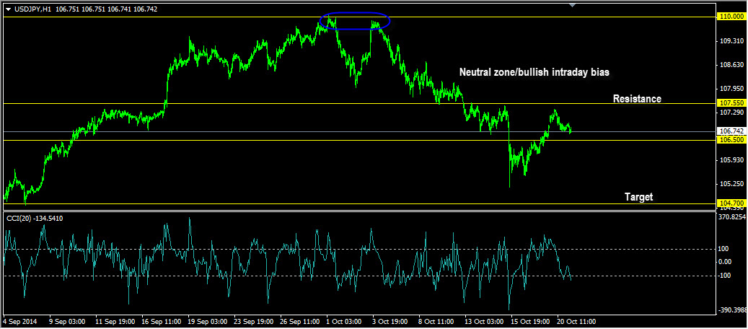Click the 'Neutral zone/bullish intraday bias' text label
Viewport: 748px width, 329px height.
[x=534, y=73]
